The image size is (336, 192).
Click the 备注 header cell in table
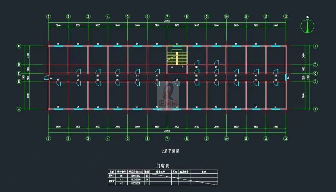coord(204,171)
